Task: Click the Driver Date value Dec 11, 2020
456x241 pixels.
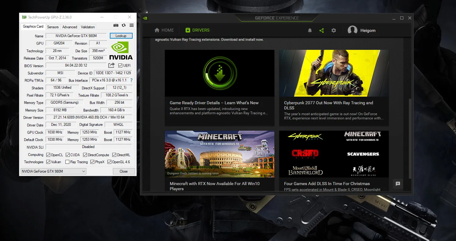Action: (61, 125)
